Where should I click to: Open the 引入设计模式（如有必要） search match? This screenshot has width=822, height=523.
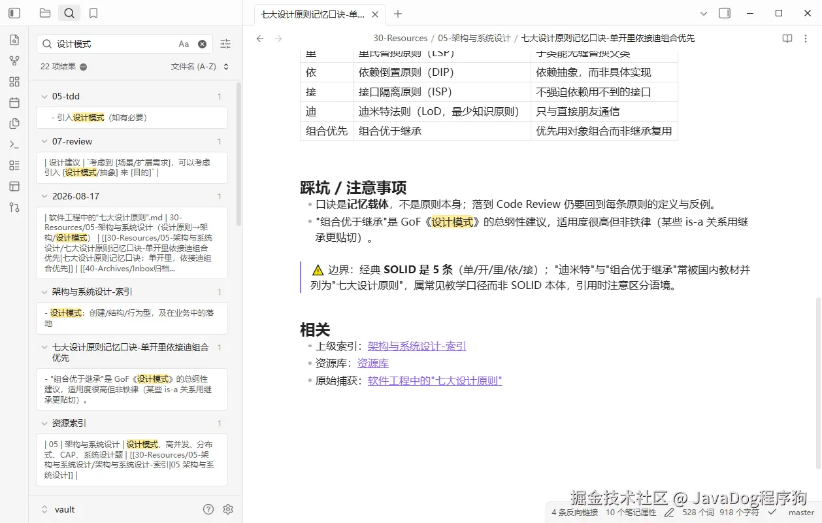(132, 118)
